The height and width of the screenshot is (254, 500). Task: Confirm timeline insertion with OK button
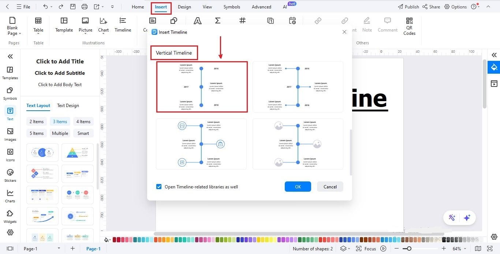[x=298, y=187]
